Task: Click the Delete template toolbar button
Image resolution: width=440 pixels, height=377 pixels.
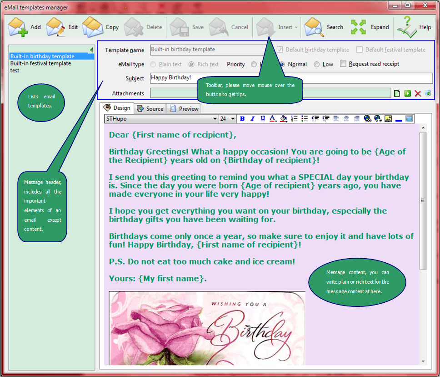Action: point(143,27)
